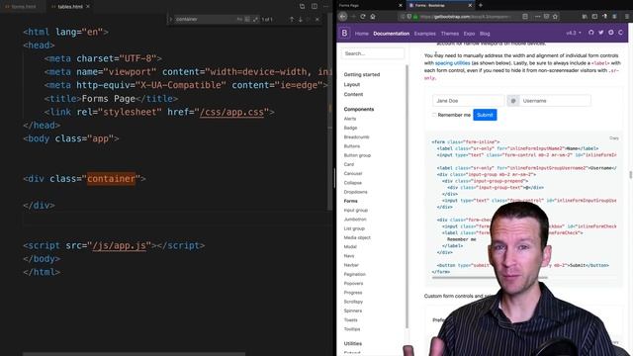Open VS Code editor more actions menu
Screen dimensions: 633x356
[325, 6]
